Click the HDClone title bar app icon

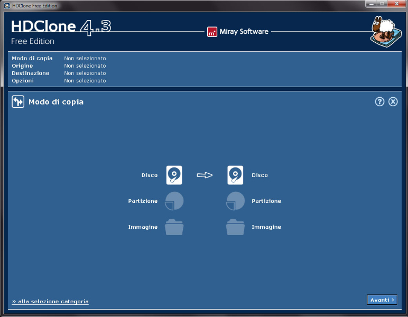click(x=7, y=5)
